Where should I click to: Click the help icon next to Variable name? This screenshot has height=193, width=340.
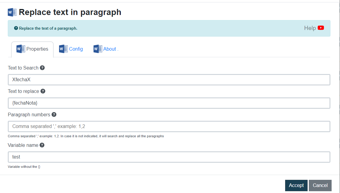pos(42,145)
